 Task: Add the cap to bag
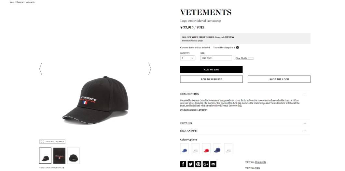211,70
